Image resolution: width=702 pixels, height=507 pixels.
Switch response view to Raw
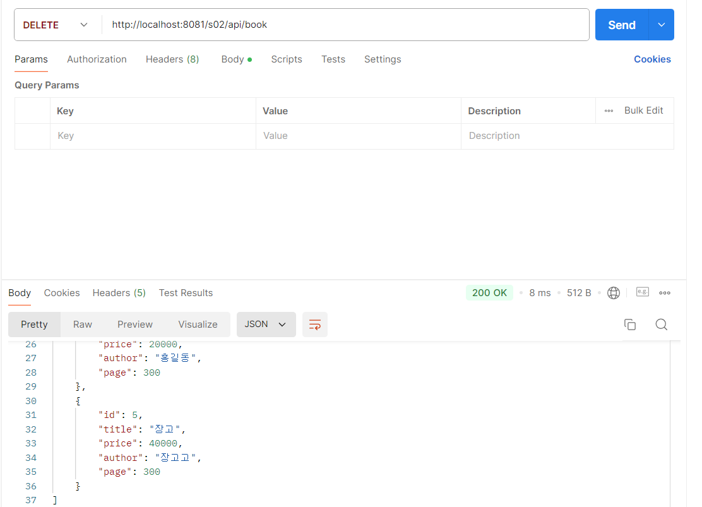(82, 324)
